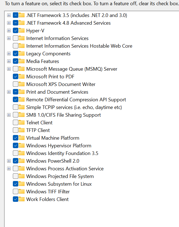Enable Microsoft XPS Document Writer checkbox
The height and width of the screenshot is (227, 179).
(x=16, y=84)
